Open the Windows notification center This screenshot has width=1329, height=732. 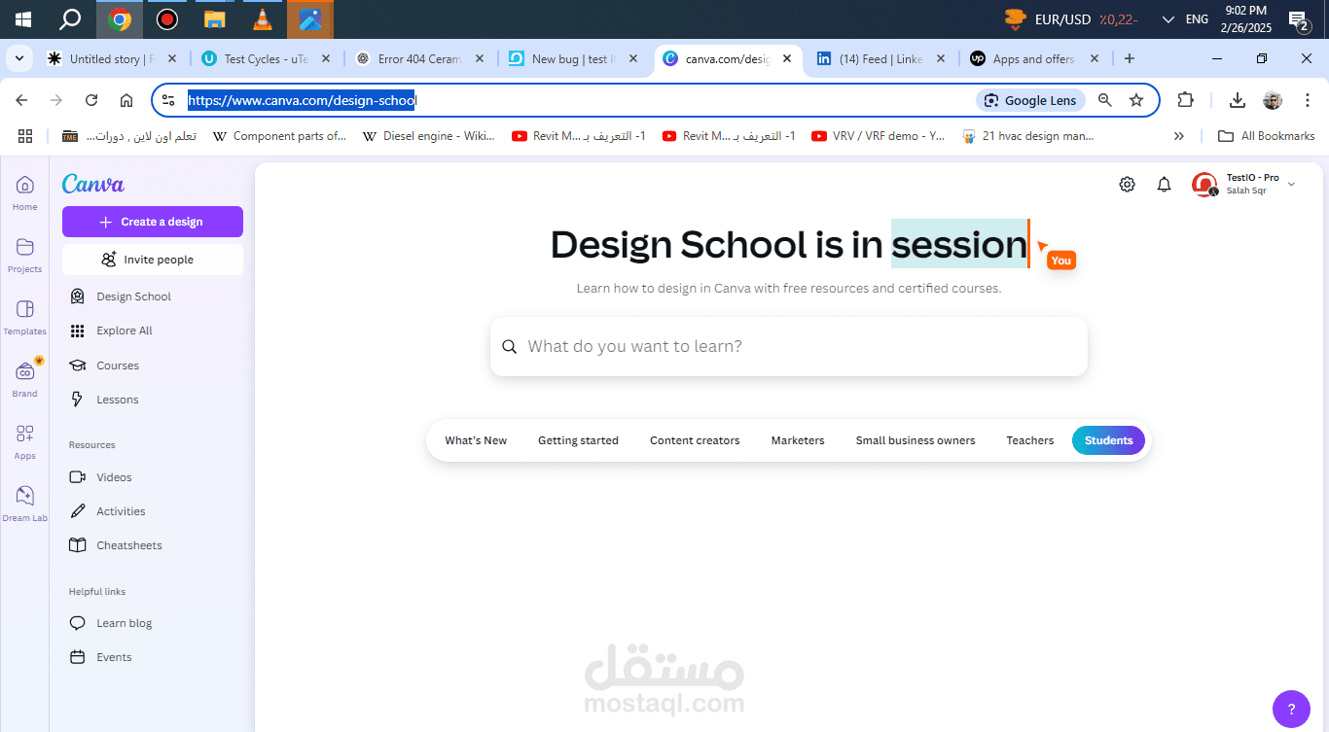1299,18
